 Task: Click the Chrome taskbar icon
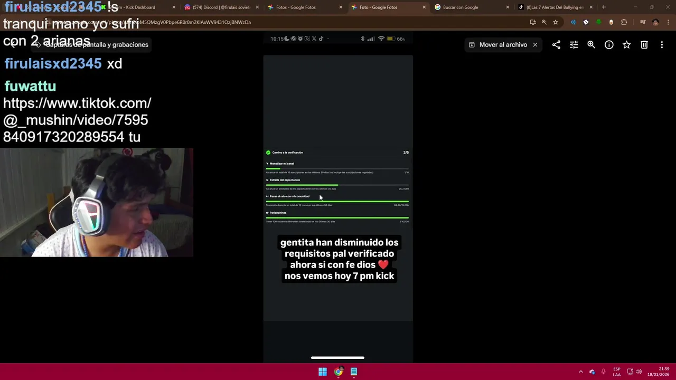pos(339,372)
